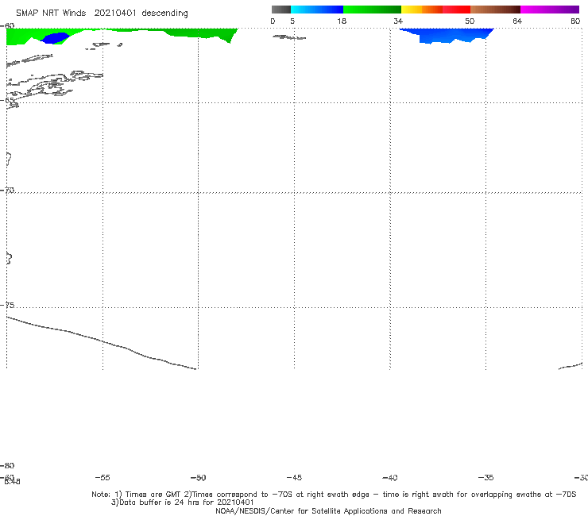Select the yellow-to-red 34–50 color bar segment

(x=435, y=10)
